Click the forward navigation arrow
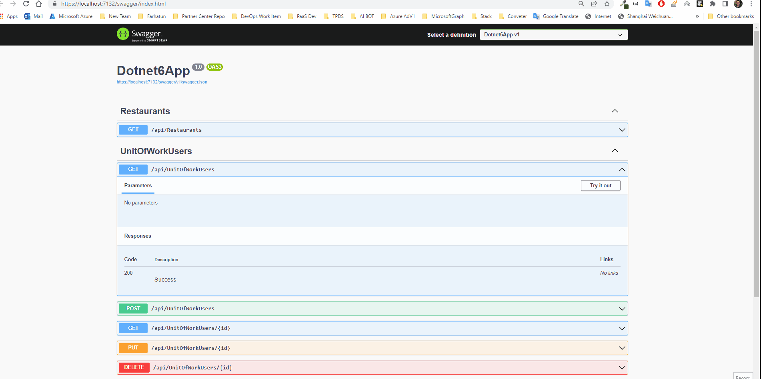Screen dimensions: 761x379 pos(13,4)
